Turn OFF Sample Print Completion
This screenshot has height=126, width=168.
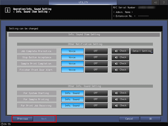tap(96, 64)
